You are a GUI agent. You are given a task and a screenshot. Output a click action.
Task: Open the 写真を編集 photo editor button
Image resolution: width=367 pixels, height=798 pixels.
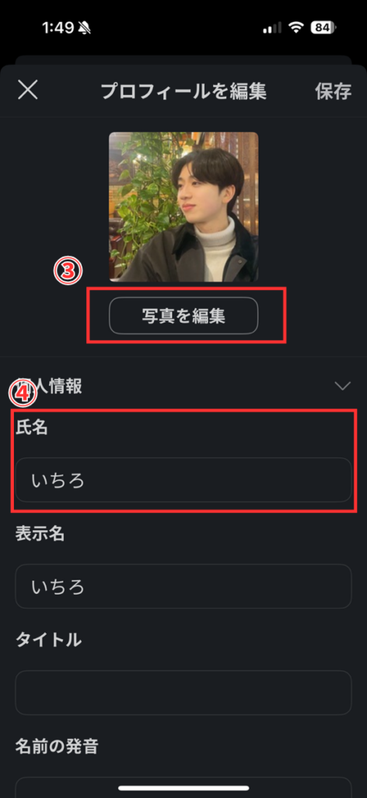183,316
